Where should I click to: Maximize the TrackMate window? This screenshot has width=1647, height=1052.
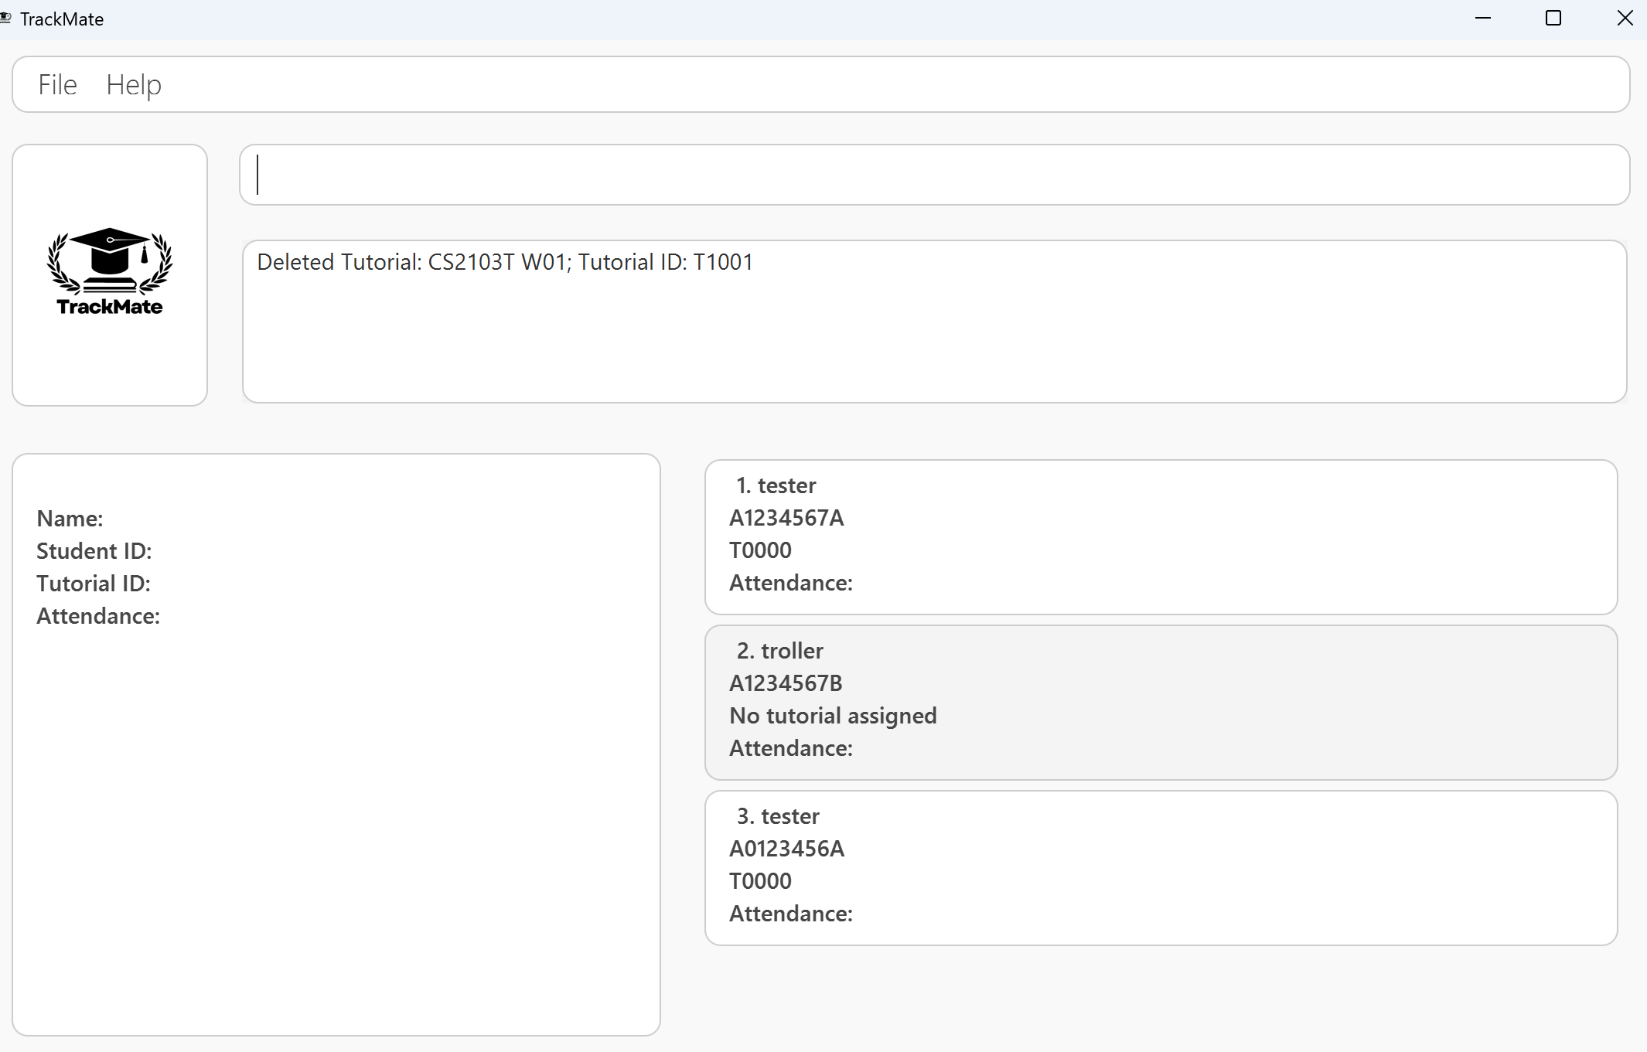[1553, 19]
